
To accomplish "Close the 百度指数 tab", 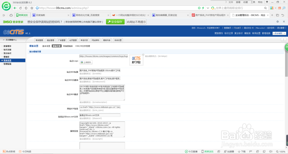I will pyautogui.click(x=68, y=15).
